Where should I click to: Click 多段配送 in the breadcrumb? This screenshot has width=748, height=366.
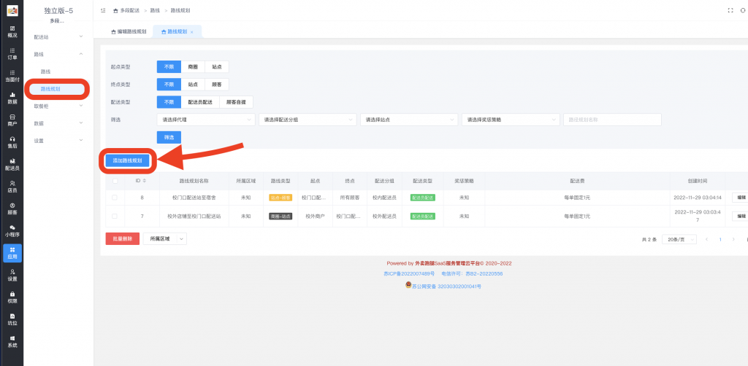pyautogui.click(x=130, y=10)
